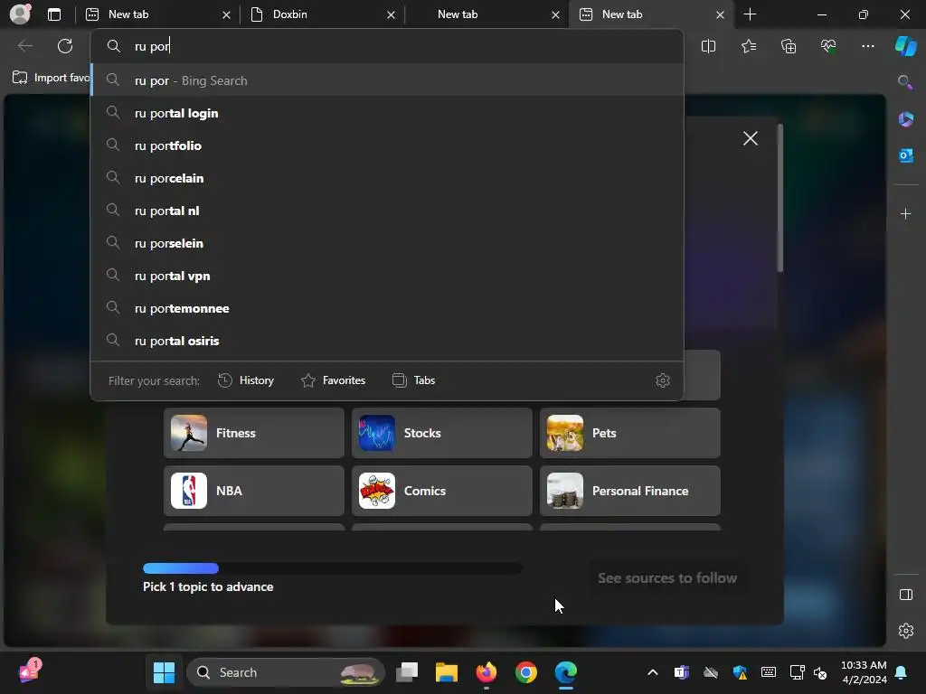
Task: Open the Favorites star icon in toolbar
Action: (748, 46)
